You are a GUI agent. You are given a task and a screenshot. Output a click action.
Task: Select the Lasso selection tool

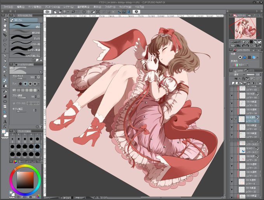(x=5, y=40)
